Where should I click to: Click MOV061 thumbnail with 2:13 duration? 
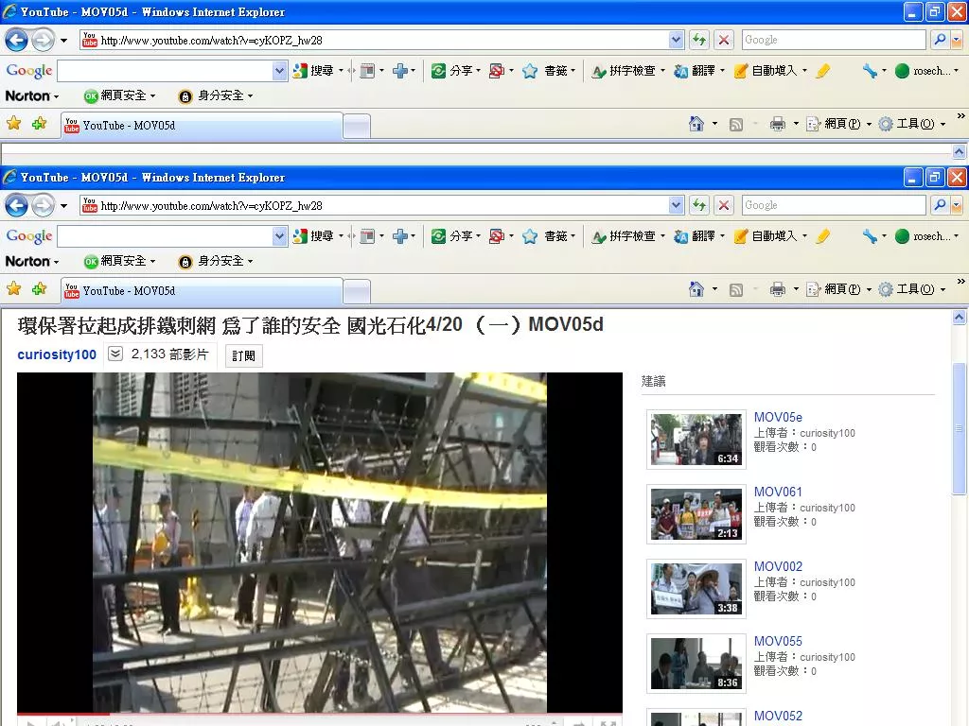[x=696, y=514]
